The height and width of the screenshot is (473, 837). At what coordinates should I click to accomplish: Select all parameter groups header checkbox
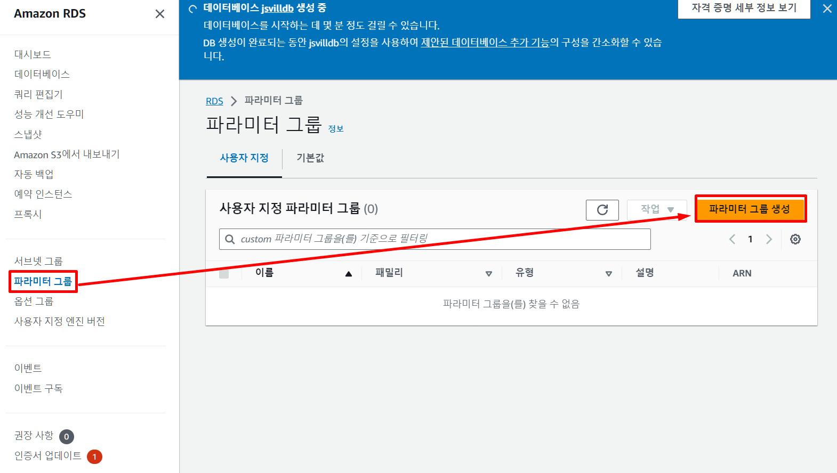point(224,274)
